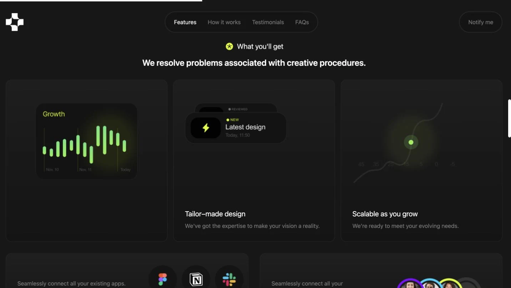Click the Figma app icon
Screen dimensions: 511x288
(163, 279)
